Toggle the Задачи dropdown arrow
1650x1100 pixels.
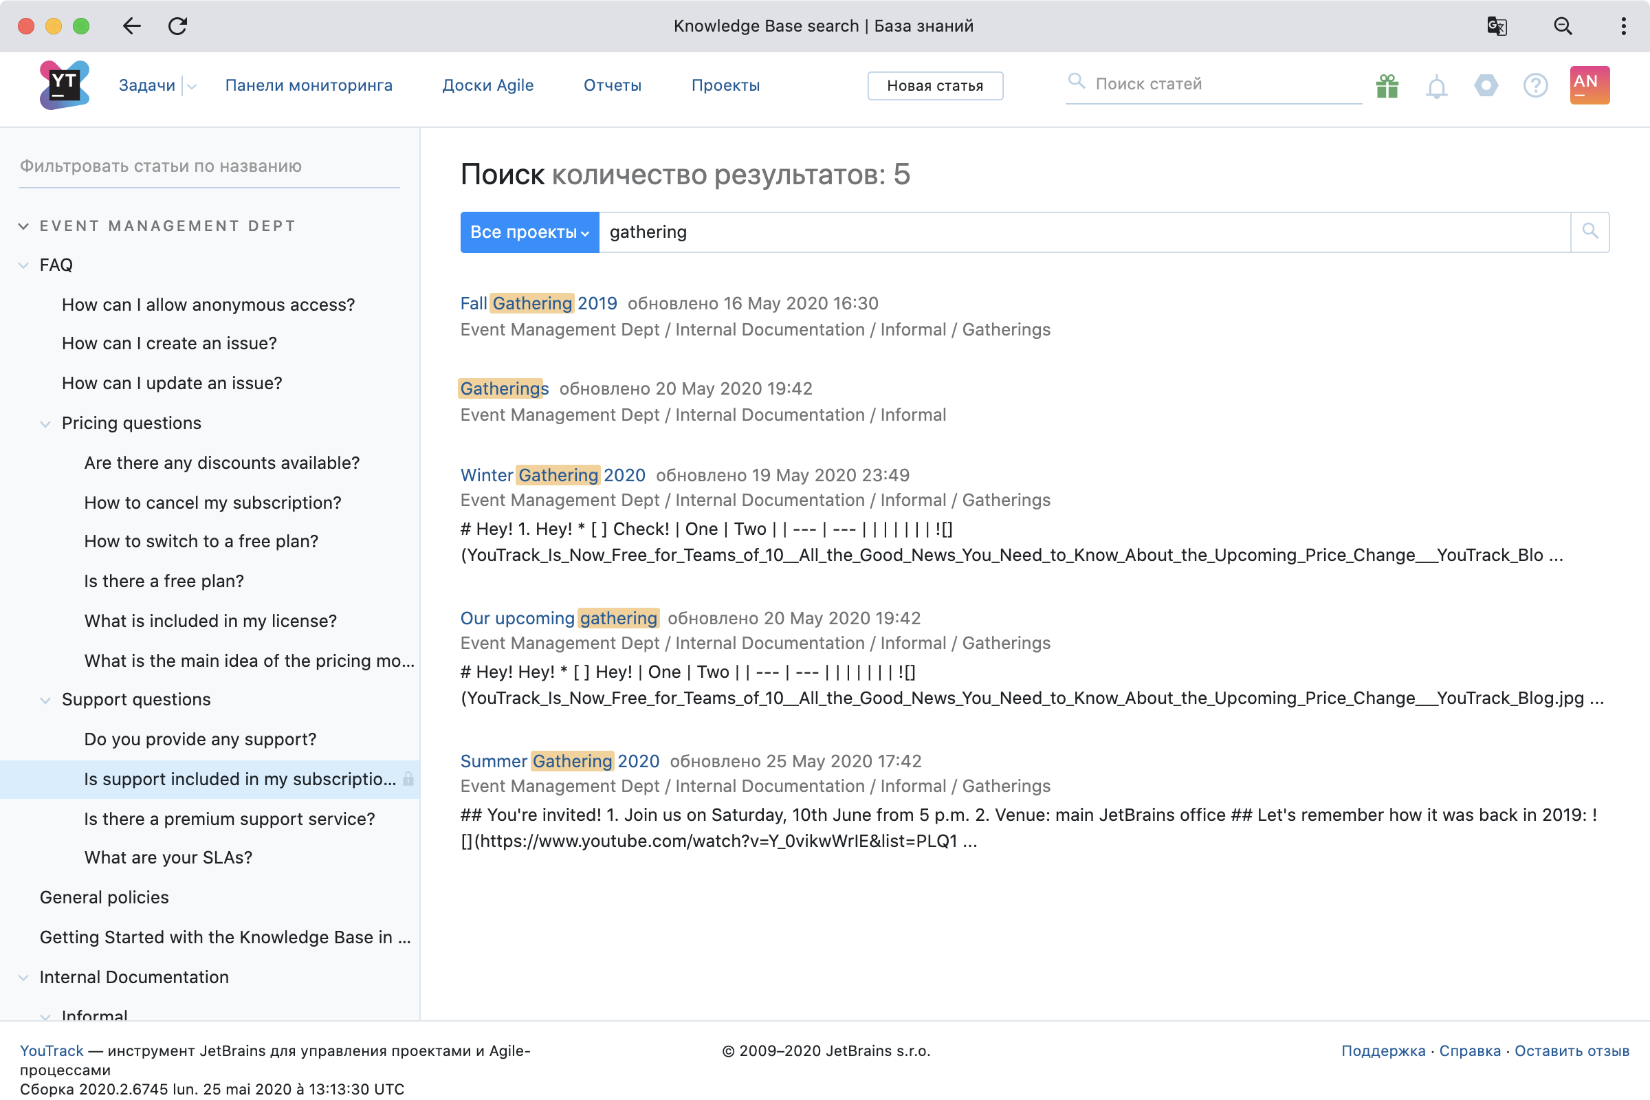click(190, 85)
